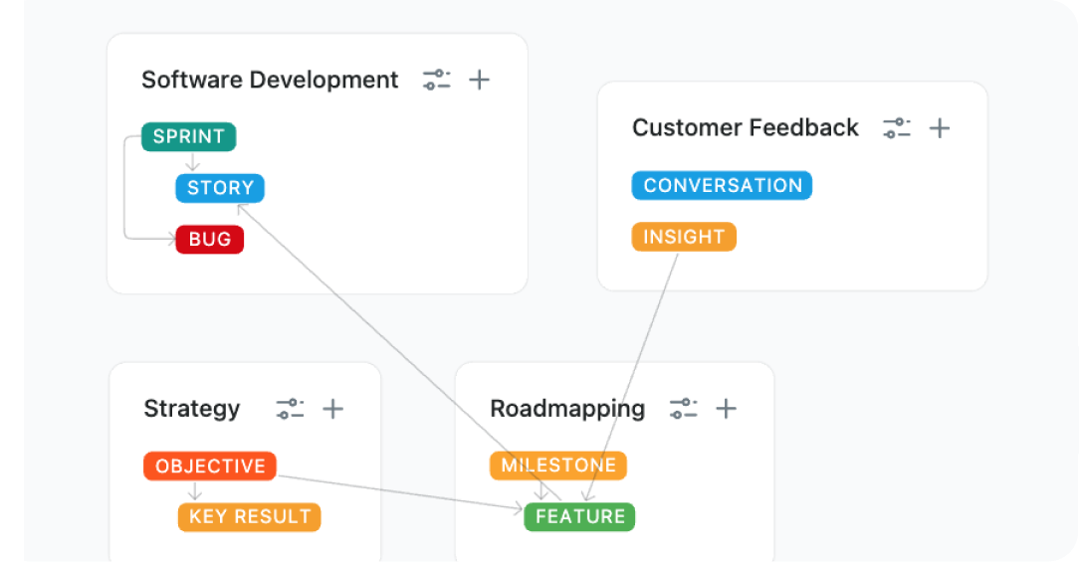Viewport: 1079px width, 562px height.
Task: Click the green FEATURE tag
Action: pos(579,517)
